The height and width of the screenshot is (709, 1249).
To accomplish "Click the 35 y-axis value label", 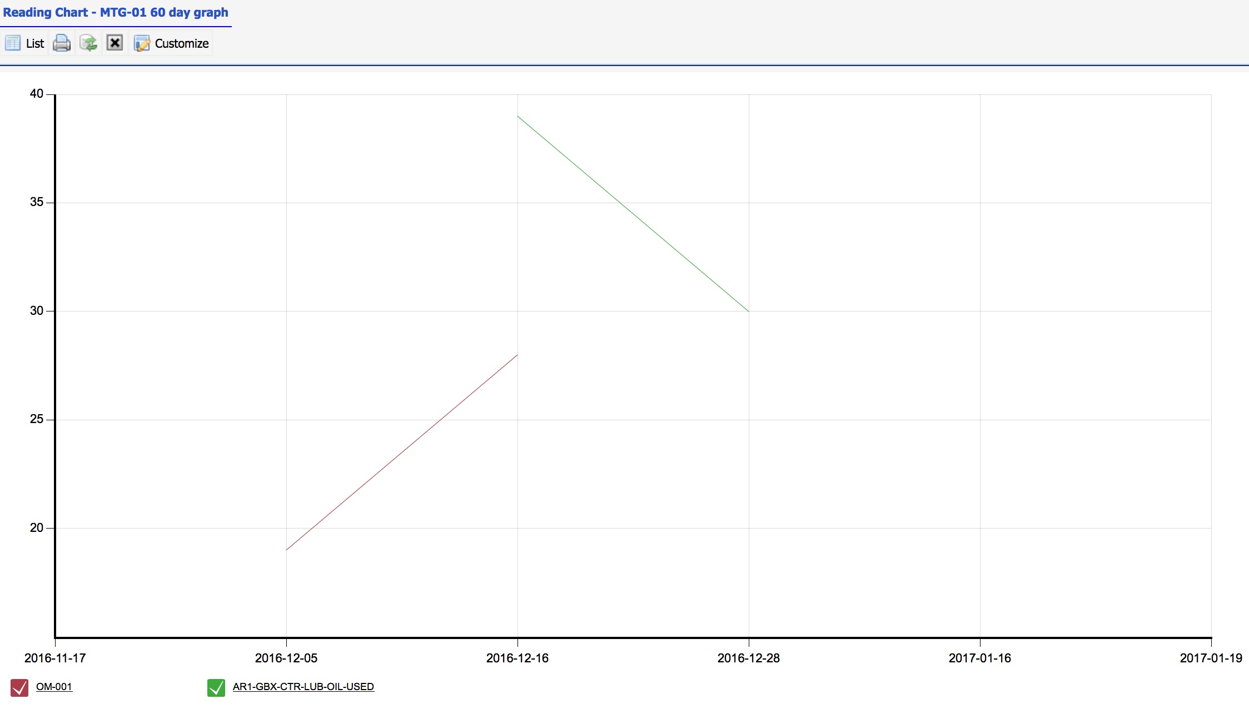I will pyautogui.click(x=37, y=202).
